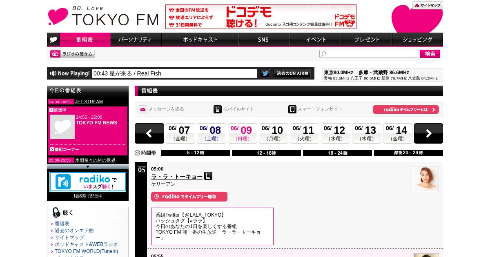Open the 番組表 navigation tab

pos(85,40)
